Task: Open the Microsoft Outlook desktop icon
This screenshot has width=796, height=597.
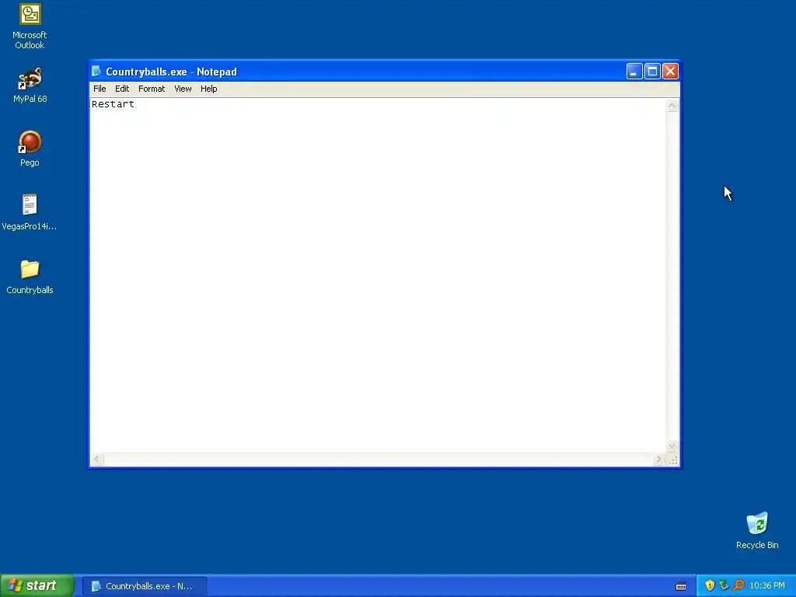Action: click(30, 26)
